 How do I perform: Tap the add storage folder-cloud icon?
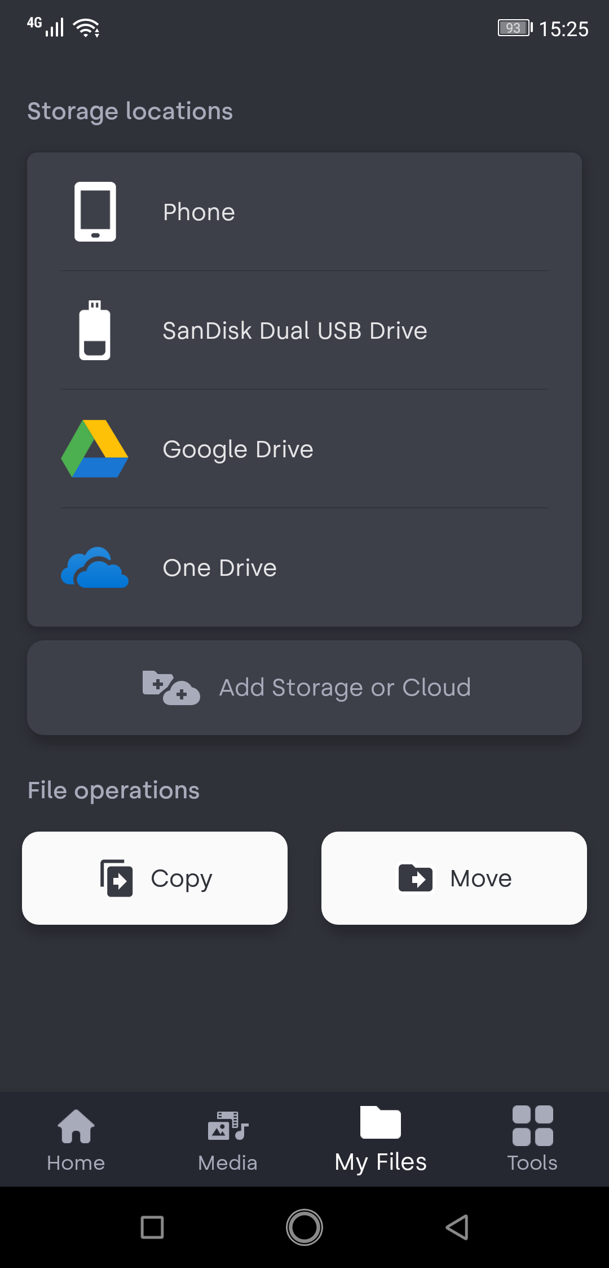click(171, 688)
